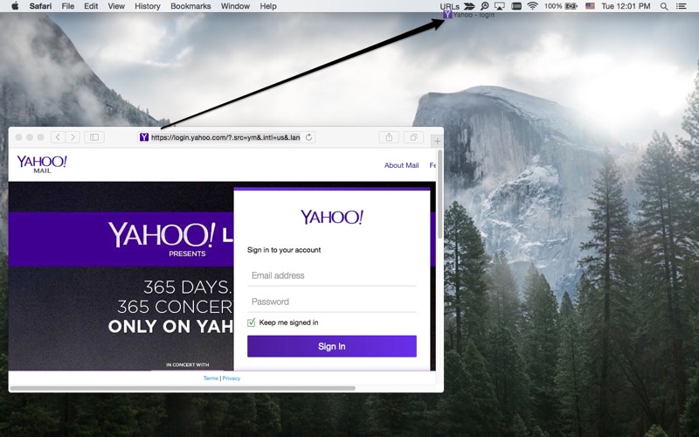Image resolution: width=699 pixels, height=437 pixels.
Task: Close the Safari window
Action: [x=18, y=137]
